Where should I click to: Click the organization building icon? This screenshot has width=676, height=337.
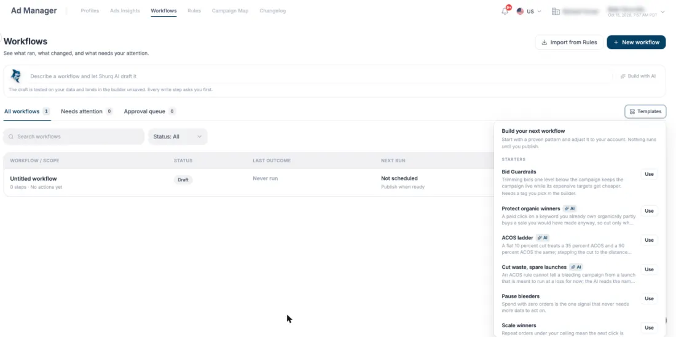click(556, 11)
